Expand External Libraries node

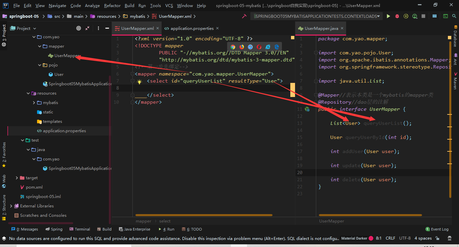[x=11, y=206]
